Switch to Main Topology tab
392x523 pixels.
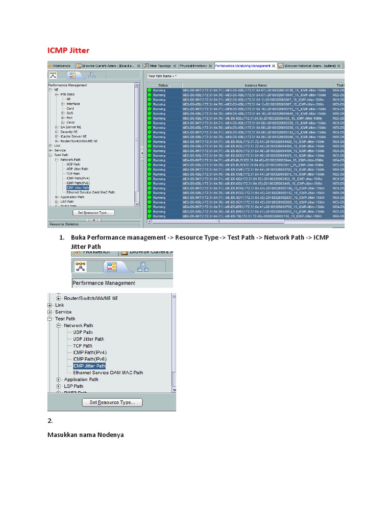[x=160, y=66]
